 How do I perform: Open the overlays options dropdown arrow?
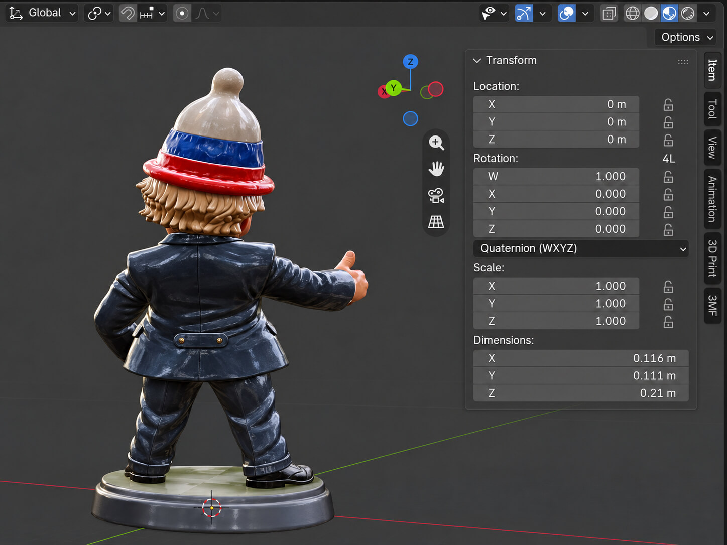pyautogui.click(x=585, y=13)
